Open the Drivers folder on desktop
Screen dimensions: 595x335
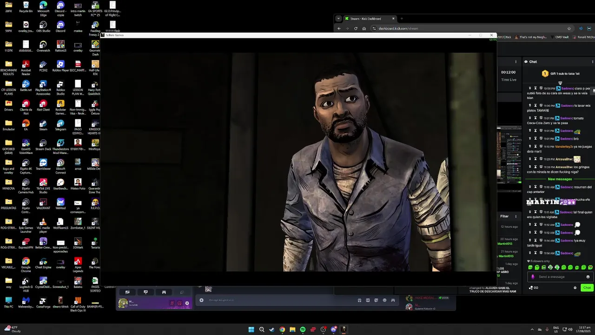pyautogui.click(x=9, y=105)
